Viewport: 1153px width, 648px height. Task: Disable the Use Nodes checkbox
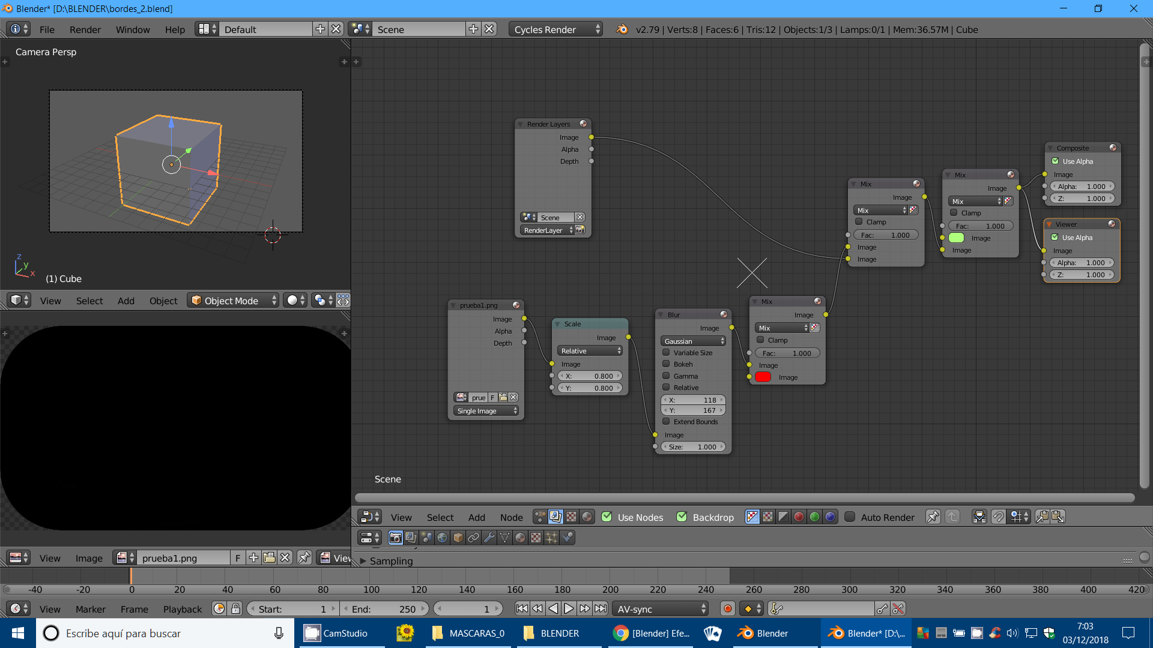tap(607, 517)
